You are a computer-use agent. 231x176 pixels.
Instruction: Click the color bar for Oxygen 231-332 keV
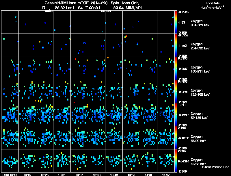pos(176,45)
